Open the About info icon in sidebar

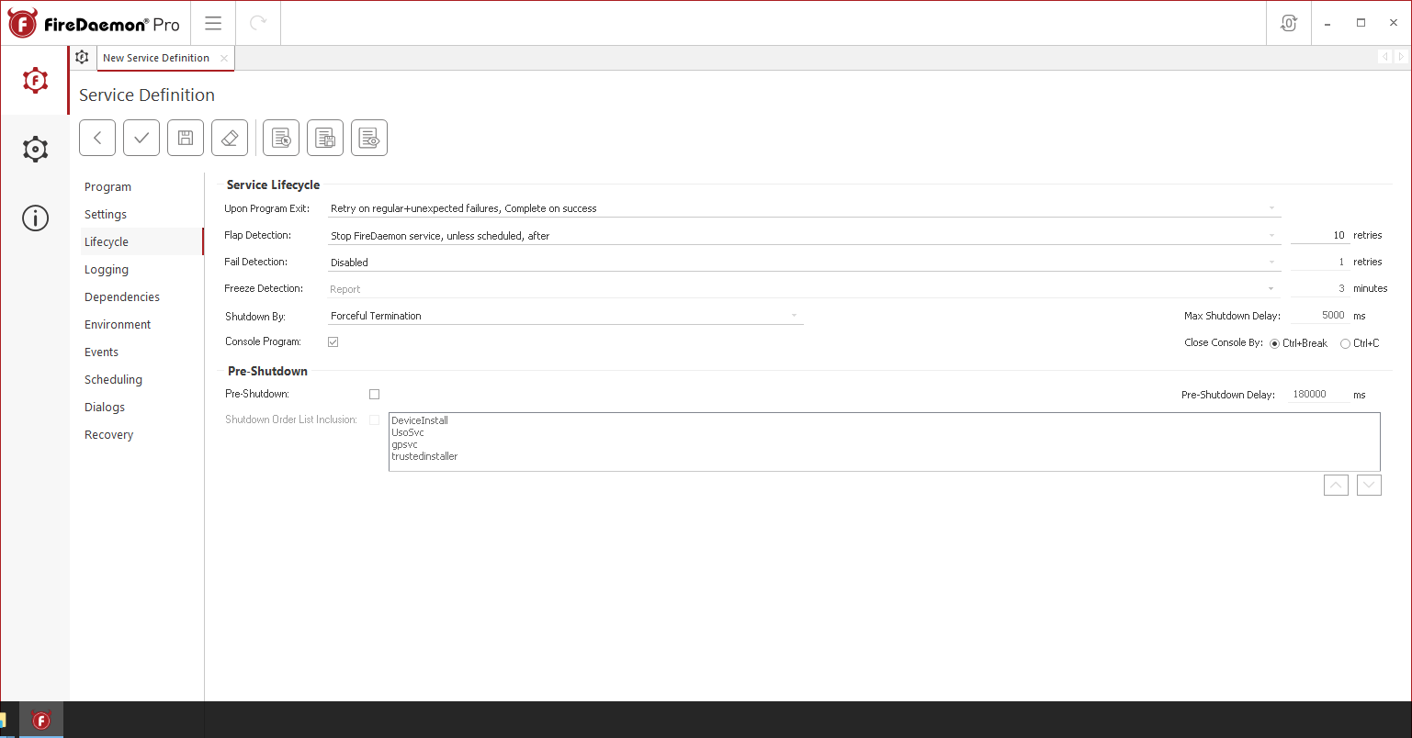(x=35, y=218)
